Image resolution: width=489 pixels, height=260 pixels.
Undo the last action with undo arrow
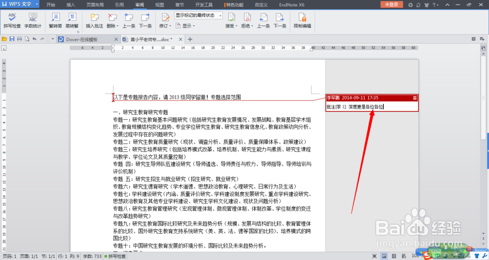(x=34, y=39)
